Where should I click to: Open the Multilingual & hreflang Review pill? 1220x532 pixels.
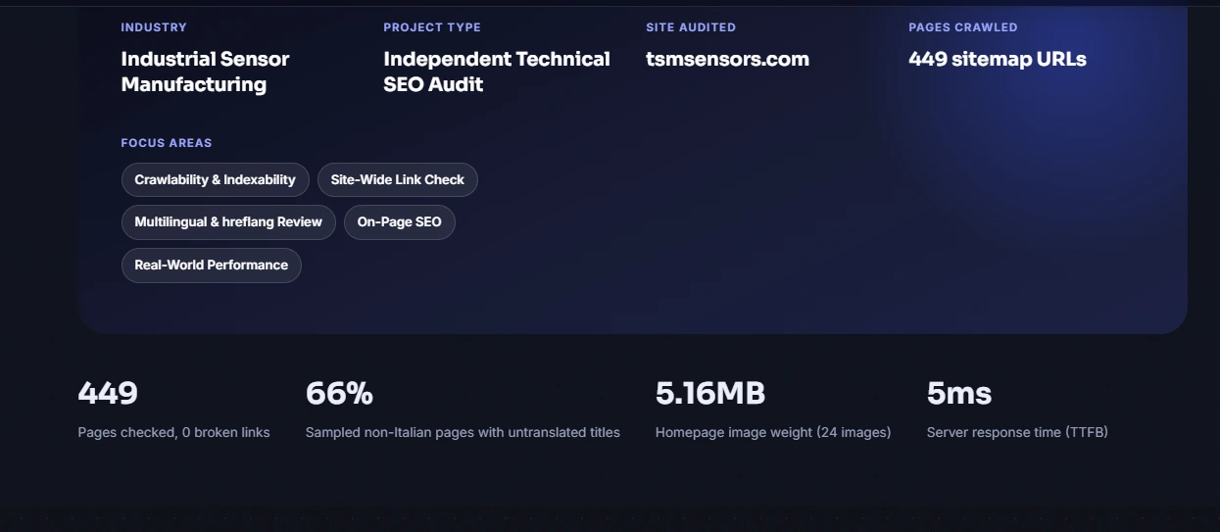tap(228, 222)
